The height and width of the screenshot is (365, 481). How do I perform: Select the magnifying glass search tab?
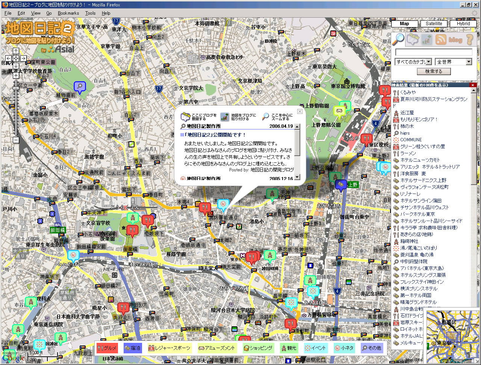point(398,39)
